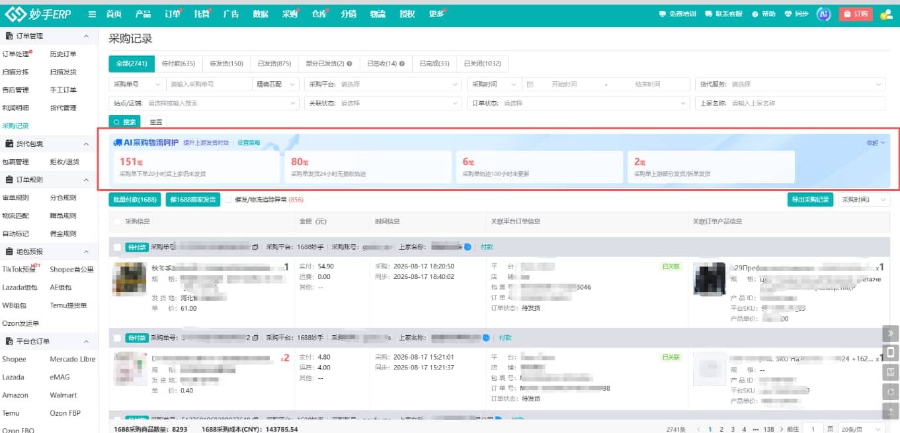Open the 151笔 unshipped orders card

point(197,167)
